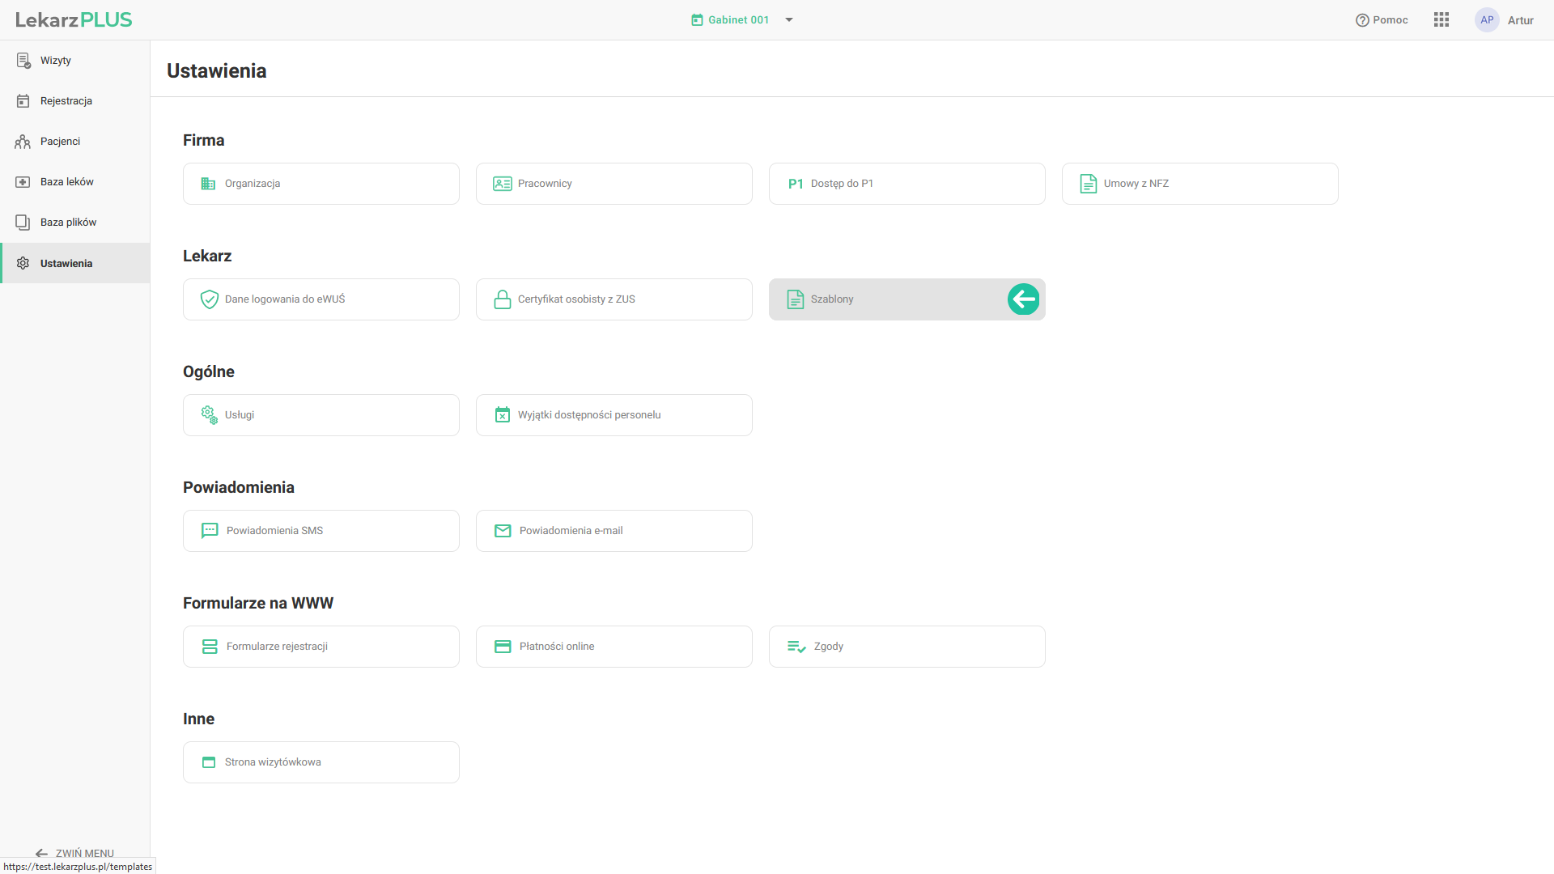Click the P1 icon in Dostęp do P1
1554x874 pixels.
[x=795, y=184]
